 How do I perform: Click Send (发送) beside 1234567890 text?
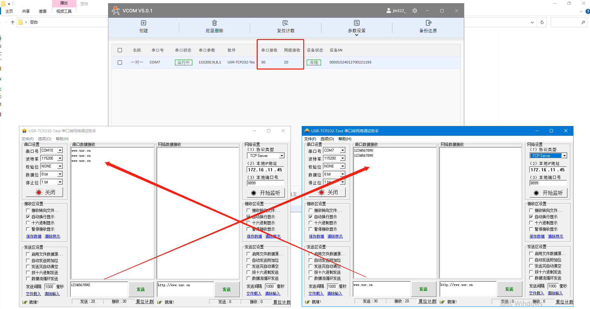pyautogui.click(x=141, y=289)
